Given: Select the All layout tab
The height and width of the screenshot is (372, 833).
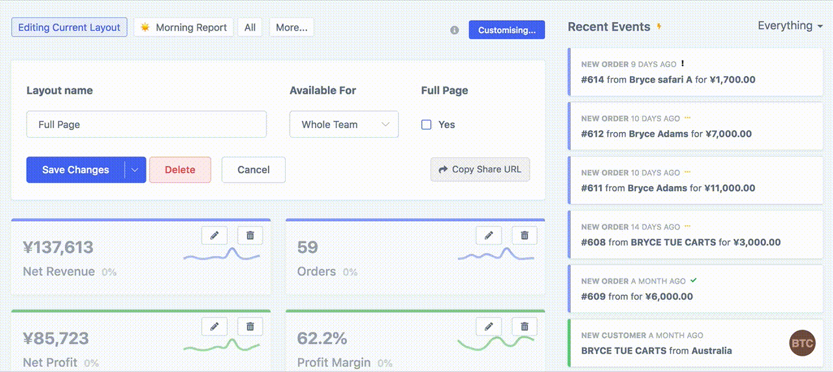Looking at the screenshot, I should [x=250, y=27].
